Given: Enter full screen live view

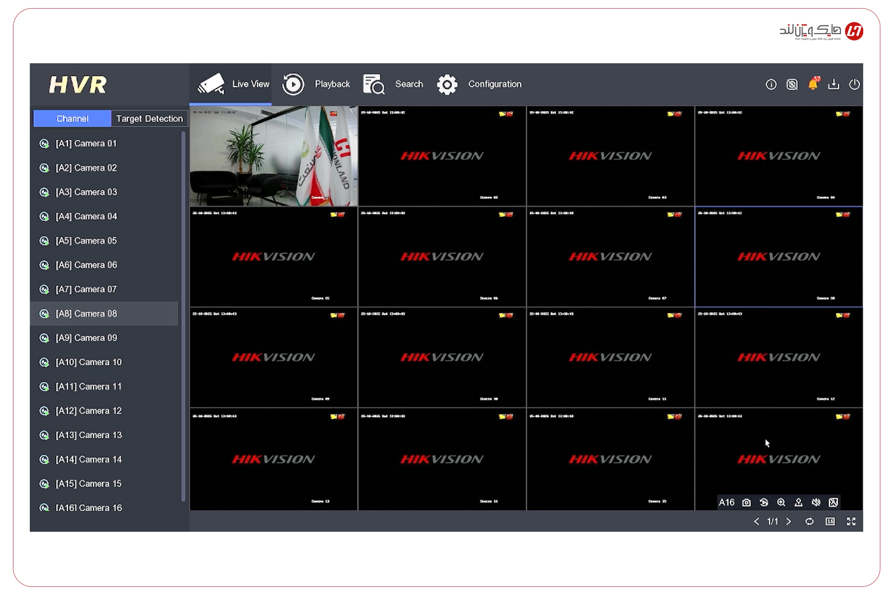Looking at the screenshot, I should (x=851, y=522).
